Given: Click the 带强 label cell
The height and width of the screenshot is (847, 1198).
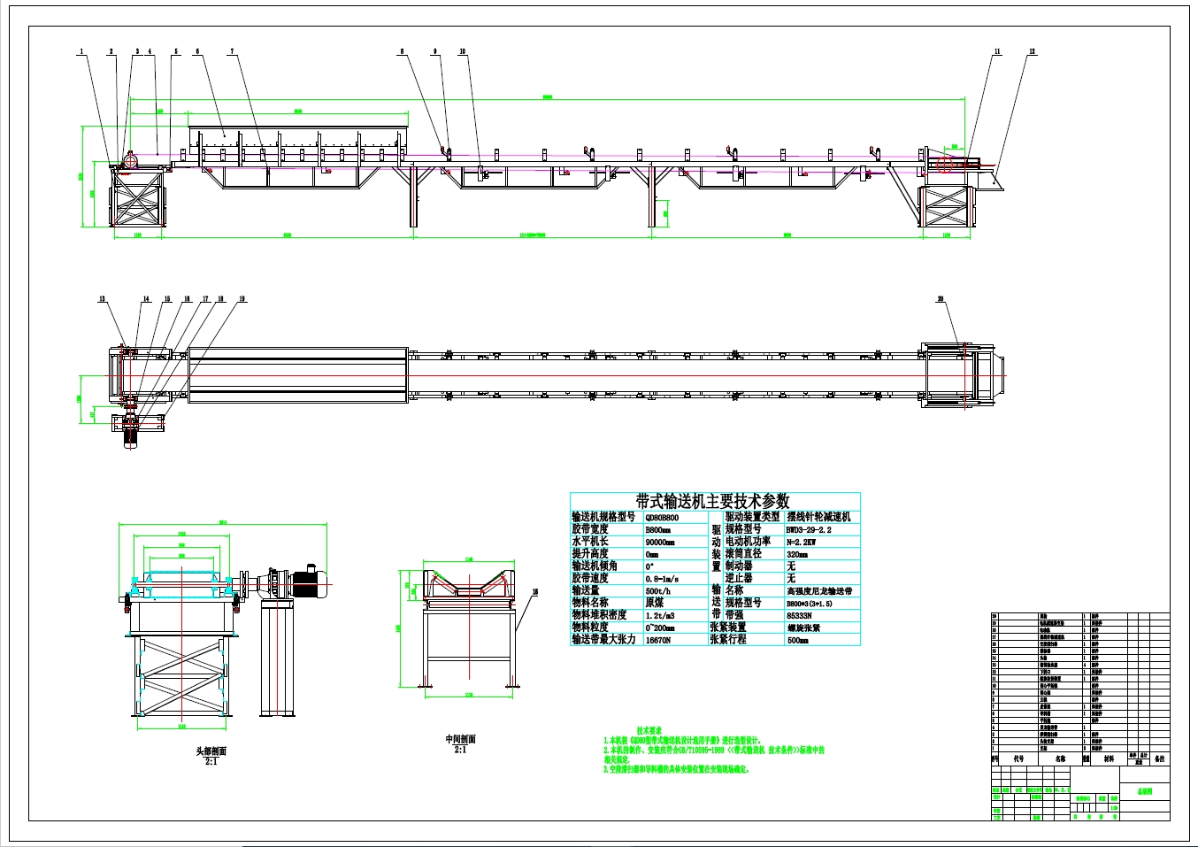Looking at the screenshot, I should [x=734, y=614].
